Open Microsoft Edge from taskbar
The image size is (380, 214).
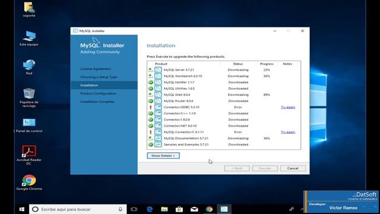[150, 209]
